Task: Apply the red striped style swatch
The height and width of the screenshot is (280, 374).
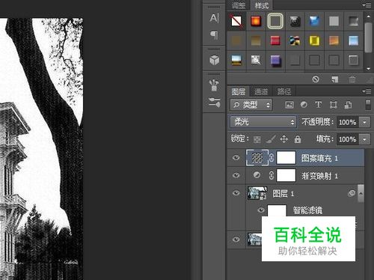Action: 275,40
